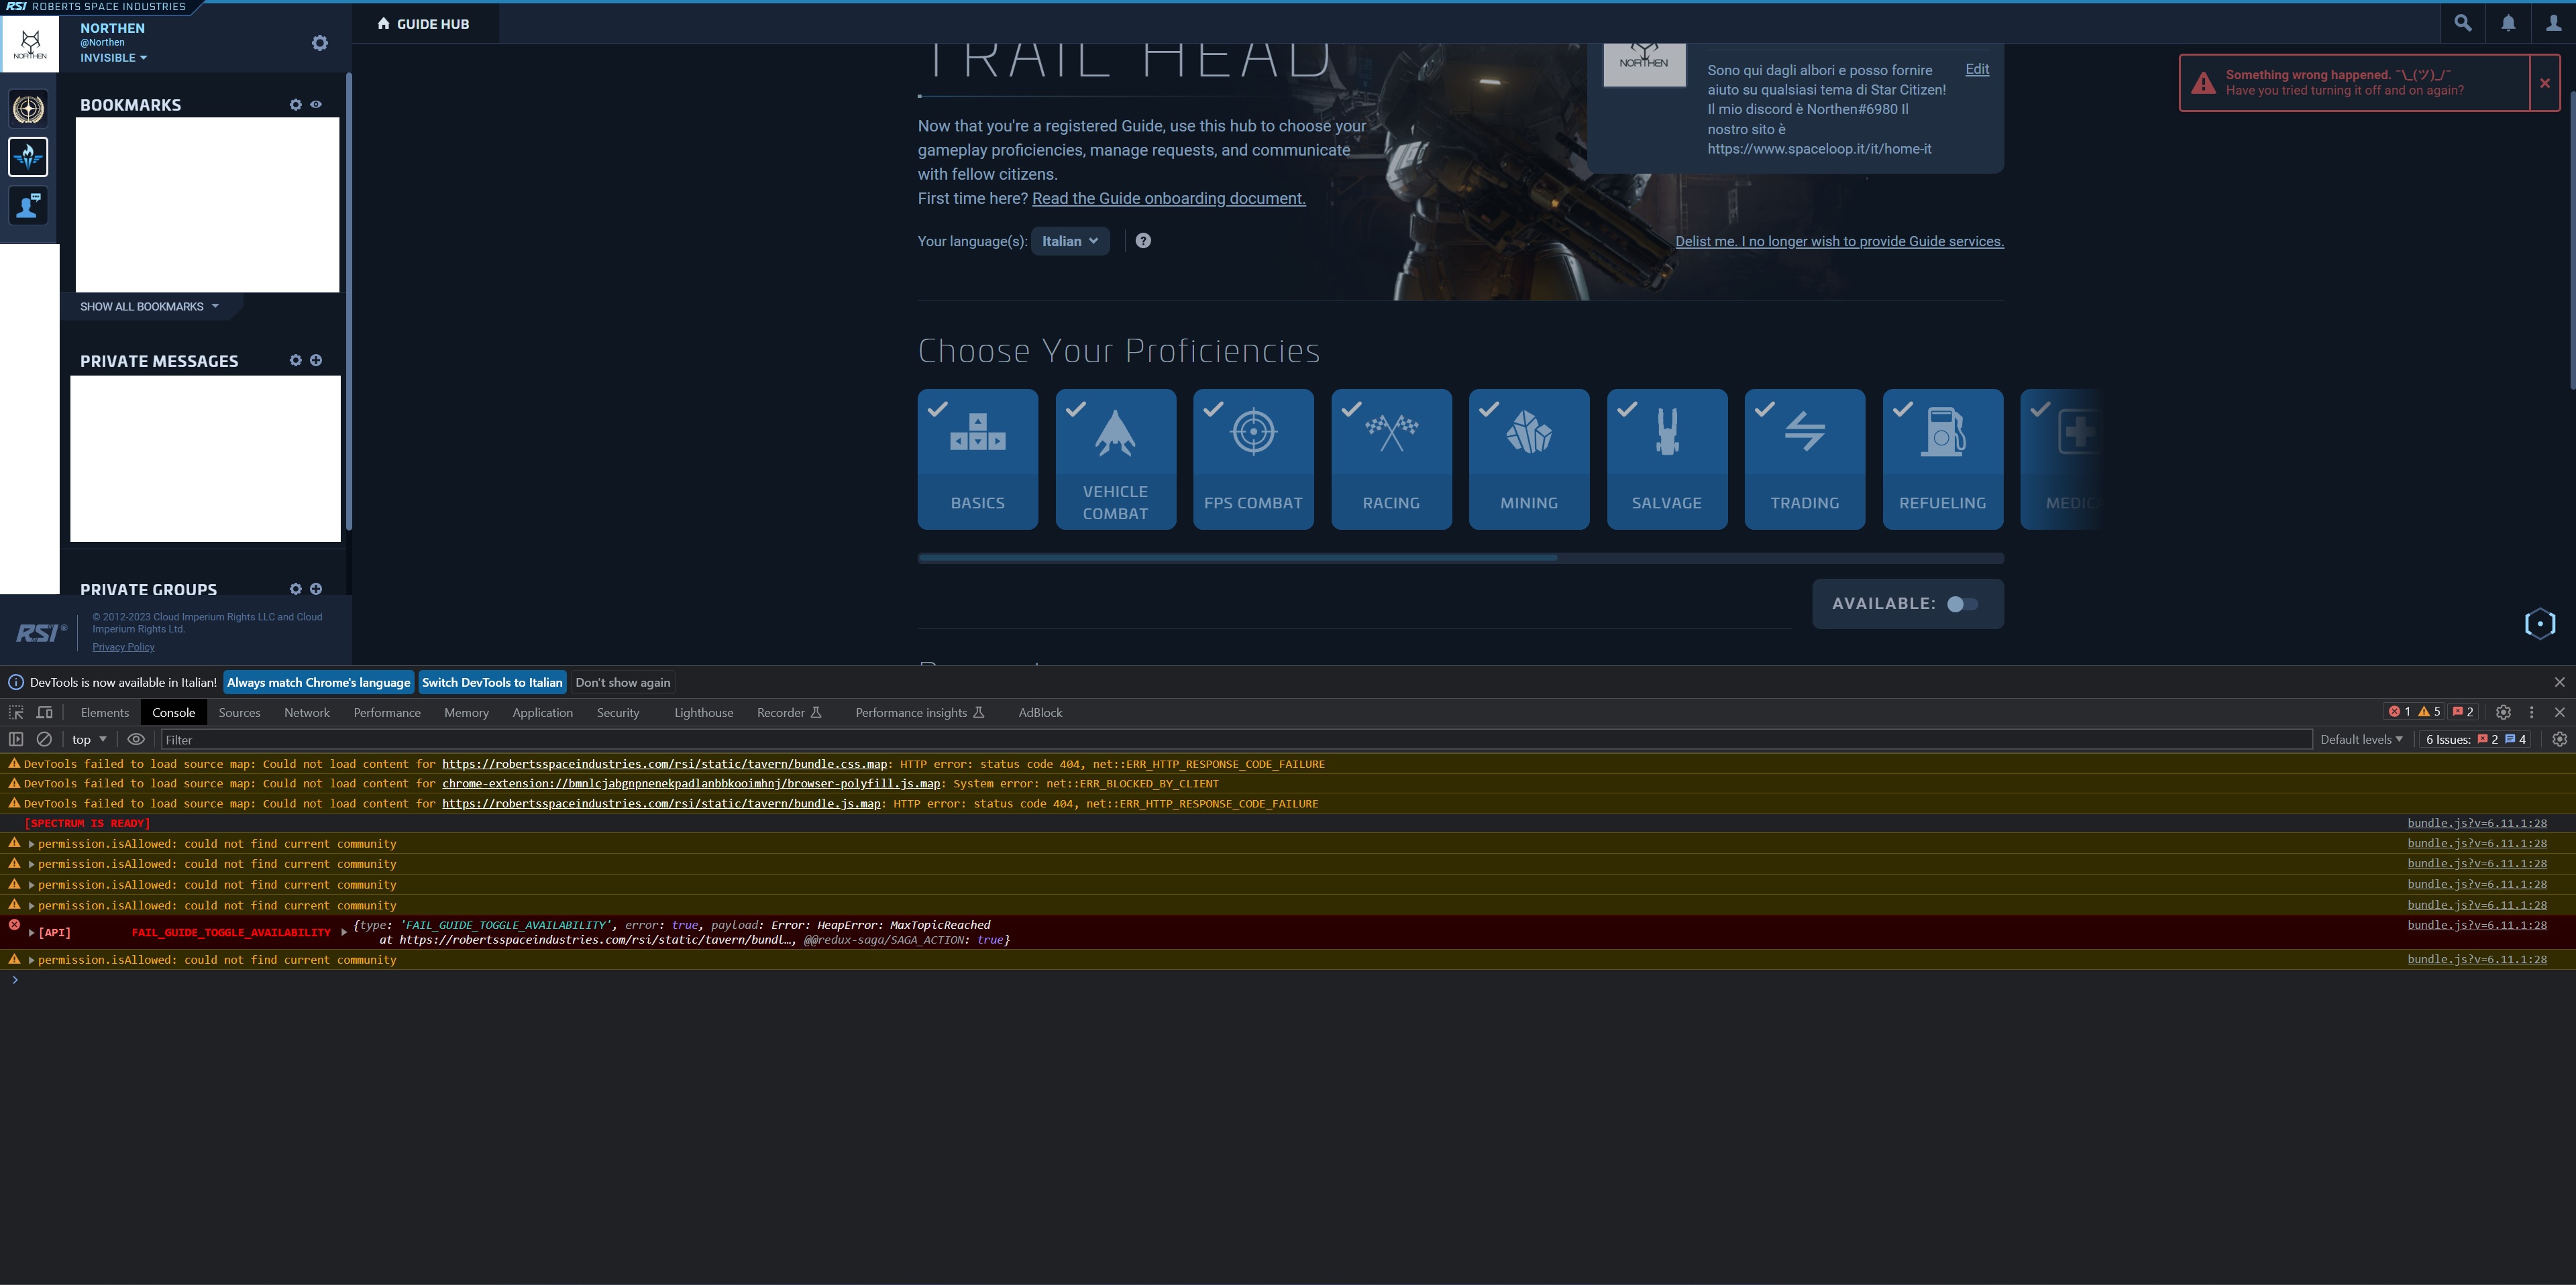The width and height of the screenshot is (2576, 1285).
Task: Open the GUIDE HUB tab
Action: [424, 24]
